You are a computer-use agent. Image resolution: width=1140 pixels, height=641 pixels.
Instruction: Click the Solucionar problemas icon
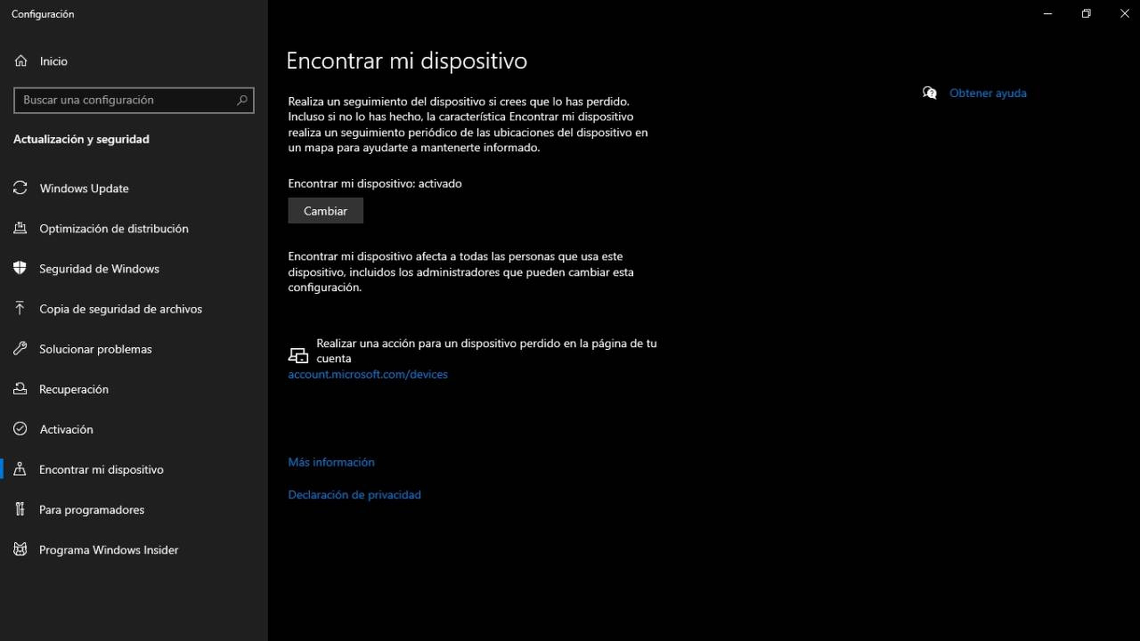21,348
